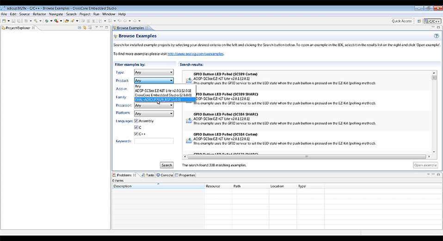Click the Search button

tap(166, 165)
